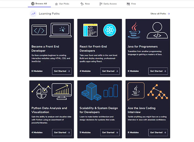
Task: Get Started with Java for Programmers
Action: 158,71
